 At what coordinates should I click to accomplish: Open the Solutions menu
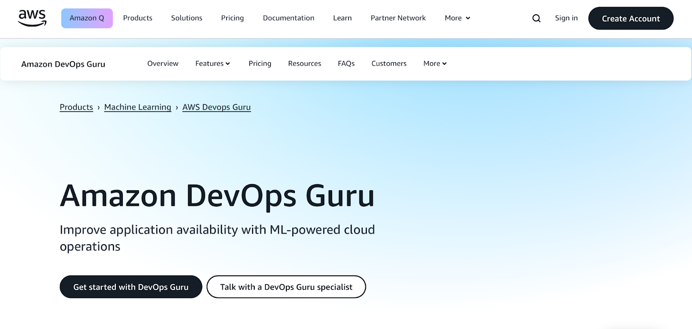(x=186, y=18)
